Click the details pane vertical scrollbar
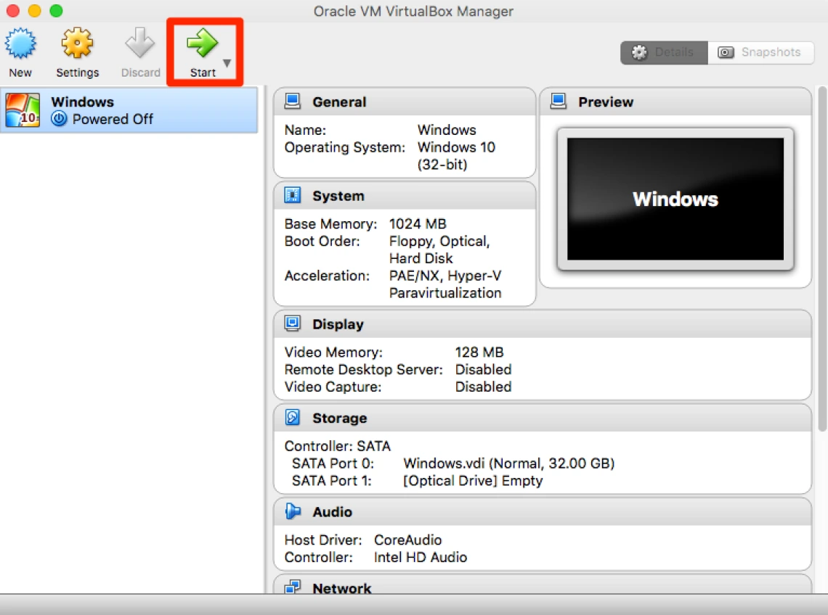828x615 pixels. pos(822,258)
